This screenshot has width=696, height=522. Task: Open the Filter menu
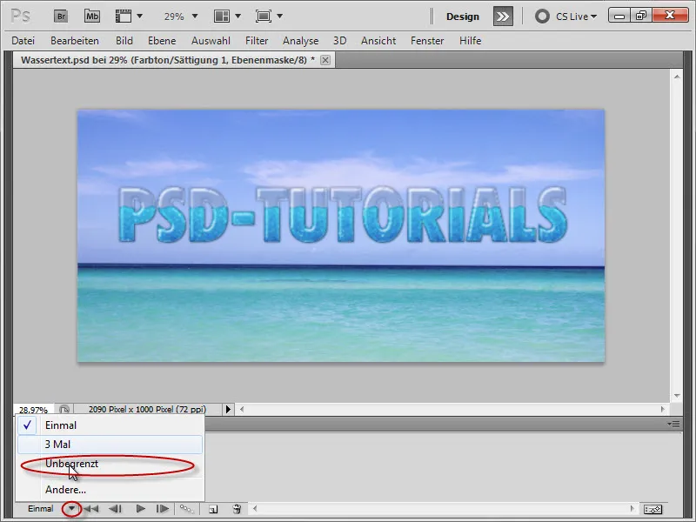click(x=257, y=41)
